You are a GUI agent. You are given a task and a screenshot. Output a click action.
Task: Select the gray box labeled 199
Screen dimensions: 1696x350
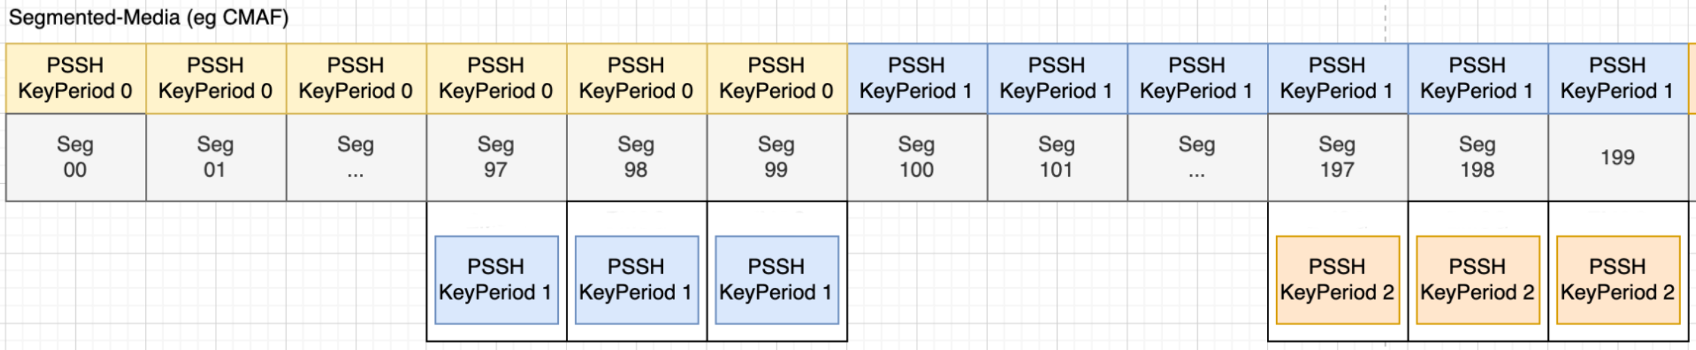(1618, 157)
